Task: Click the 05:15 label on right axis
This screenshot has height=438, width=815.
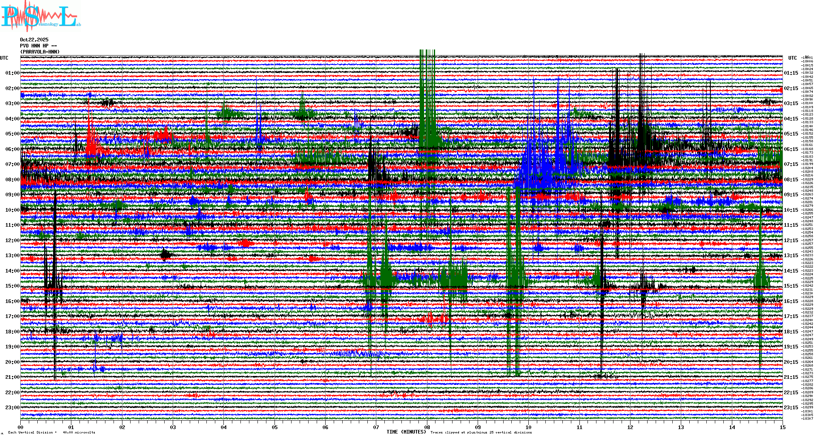Action: [791, 134]
